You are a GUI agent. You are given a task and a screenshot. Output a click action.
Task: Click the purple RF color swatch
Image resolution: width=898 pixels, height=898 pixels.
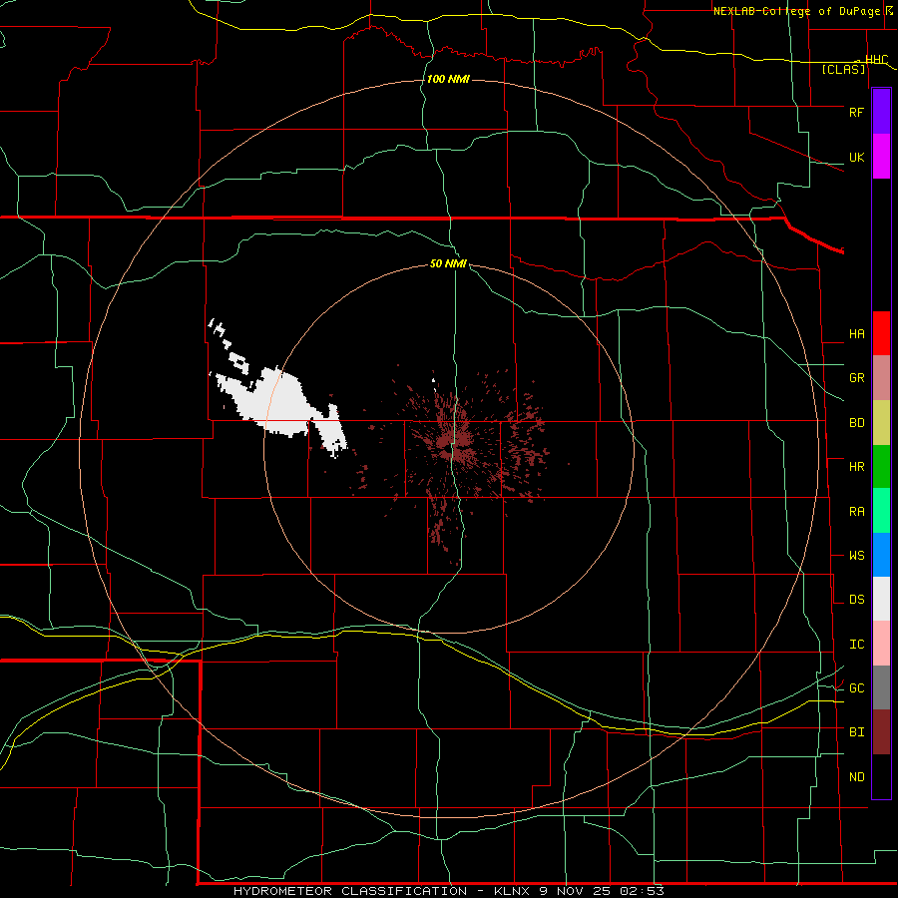(x=881, y=112)
